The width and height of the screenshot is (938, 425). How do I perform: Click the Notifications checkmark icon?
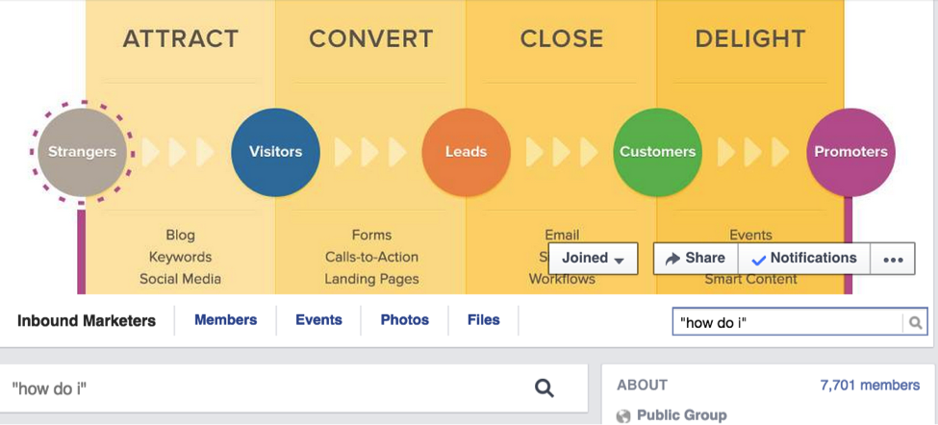tap(758, 260)
